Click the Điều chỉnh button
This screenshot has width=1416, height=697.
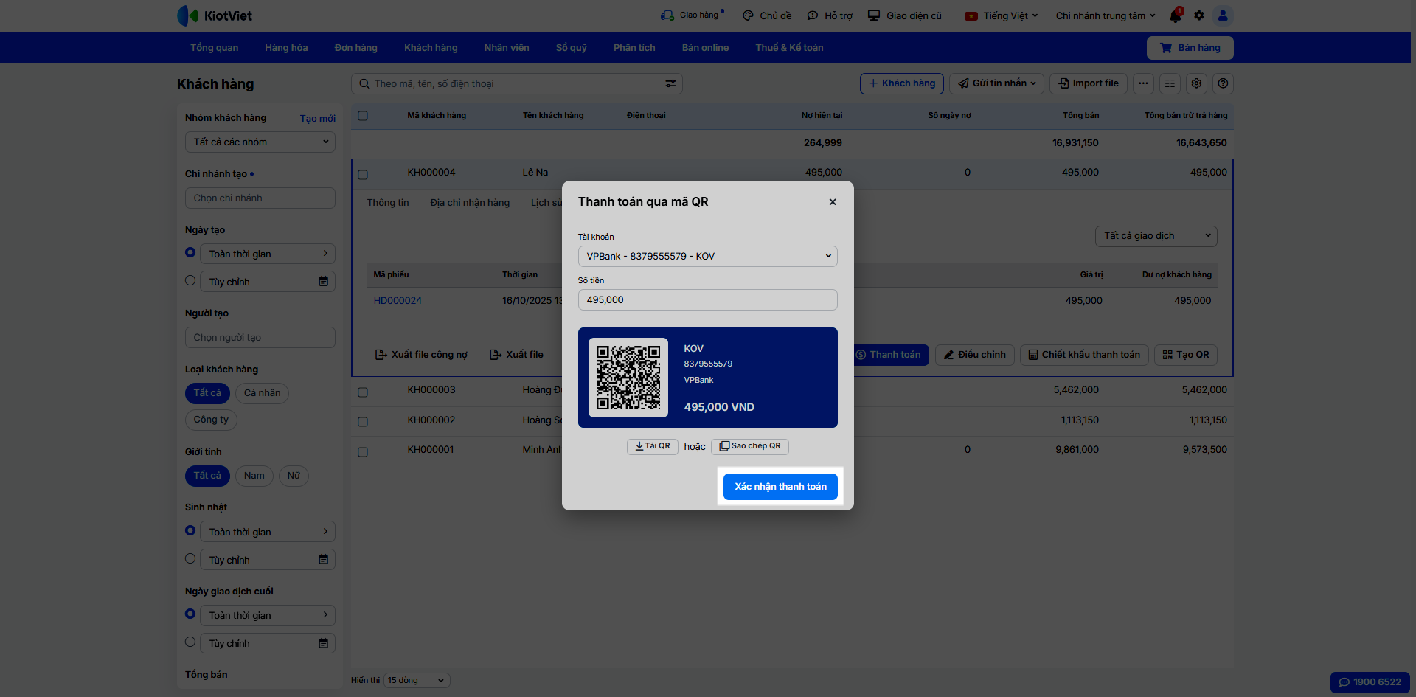tap(975, 355)
